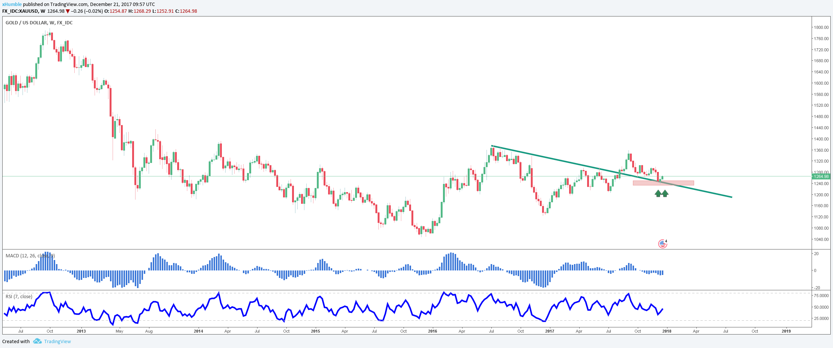
Task: Click the close value C:1264.98
Action: (186, 11)
